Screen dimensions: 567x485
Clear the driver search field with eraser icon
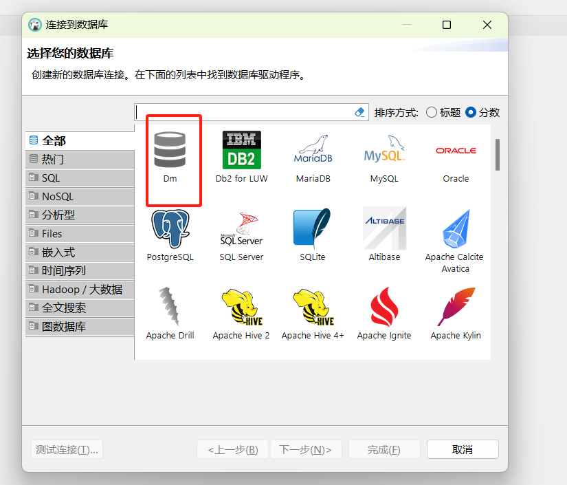coord(359,112)
